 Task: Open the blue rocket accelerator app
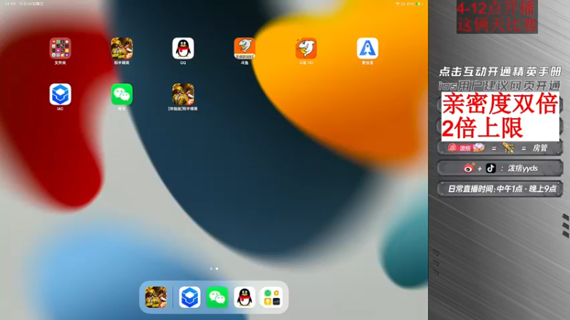367,48
